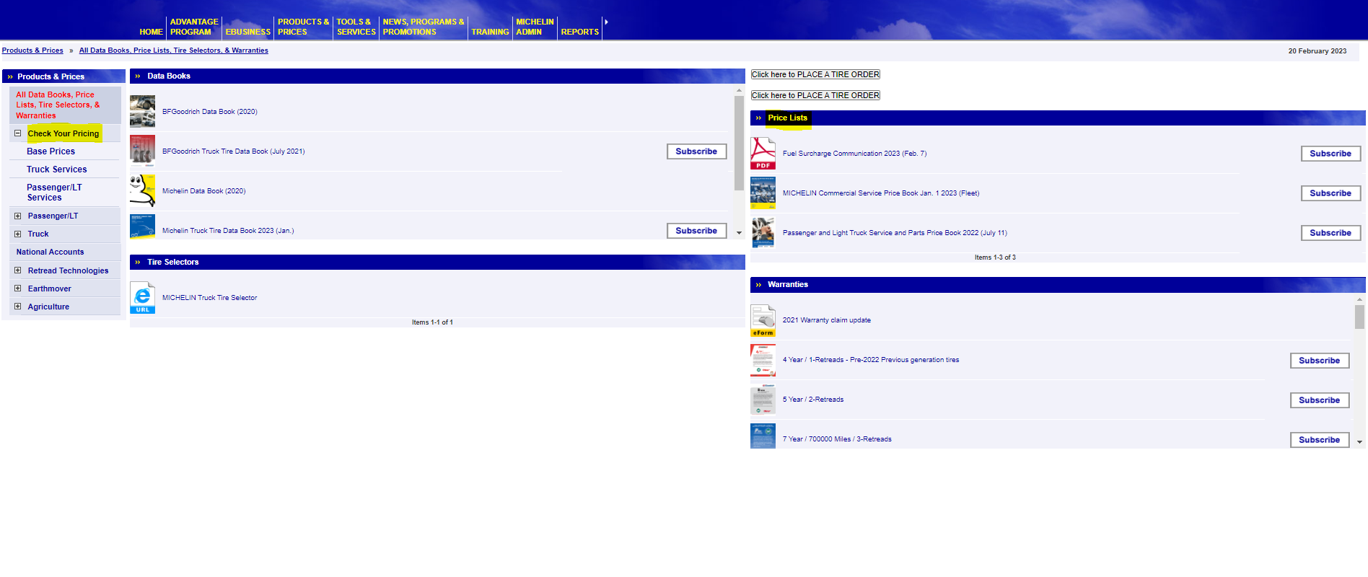
Task: Click the 2021 Warranty claim eForm icon
Action: click(763, 320)
